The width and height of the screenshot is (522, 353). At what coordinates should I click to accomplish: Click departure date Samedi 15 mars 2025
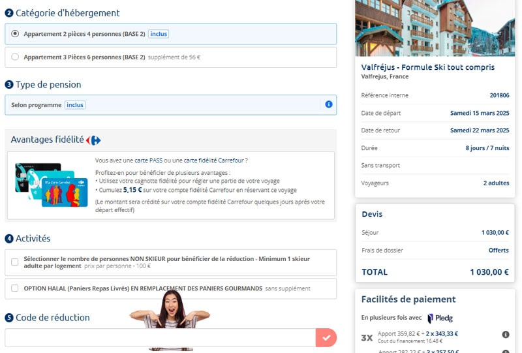point(480,113)
